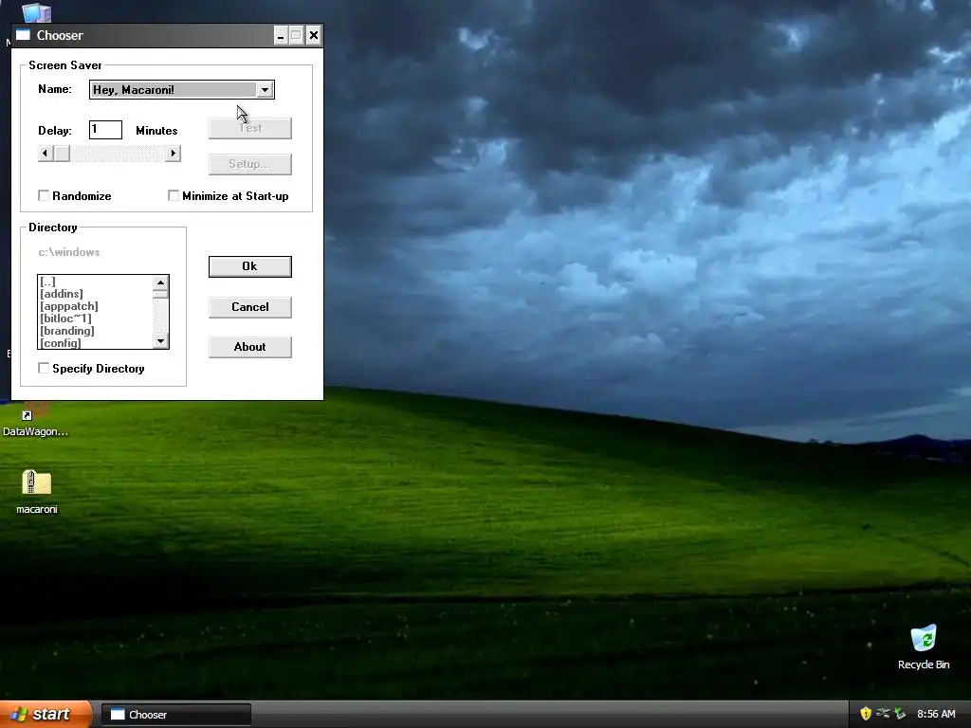Image resolution: width=971 pixels, height=728 pixels.
Task: Click the My Computer icon behind Chooser window
Action: pos(37,12)
